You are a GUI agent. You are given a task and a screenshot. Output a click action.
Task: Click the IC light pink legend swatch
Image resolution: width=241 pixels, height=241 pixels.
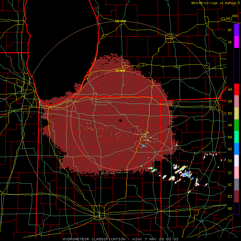tap(236, 173)
